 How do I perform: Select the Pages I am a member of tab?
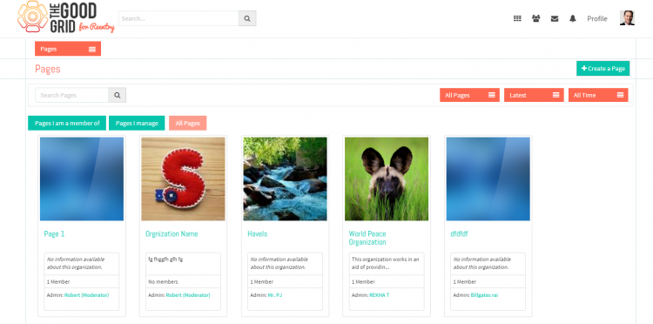click(67, 123)
